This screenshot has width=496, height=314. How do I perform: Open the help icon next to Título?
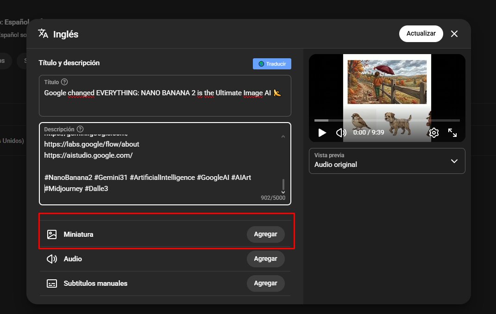pyautogui.click(x=64, y=82)
